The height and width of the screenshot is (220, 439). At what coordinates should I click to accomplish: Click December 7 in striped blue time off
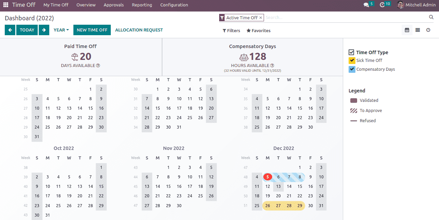click(289, 177)
